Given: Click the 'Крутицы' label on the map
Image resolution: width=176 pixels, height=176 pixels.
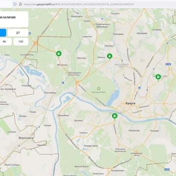Looking at the screenshot, I should tap(82, 58).
